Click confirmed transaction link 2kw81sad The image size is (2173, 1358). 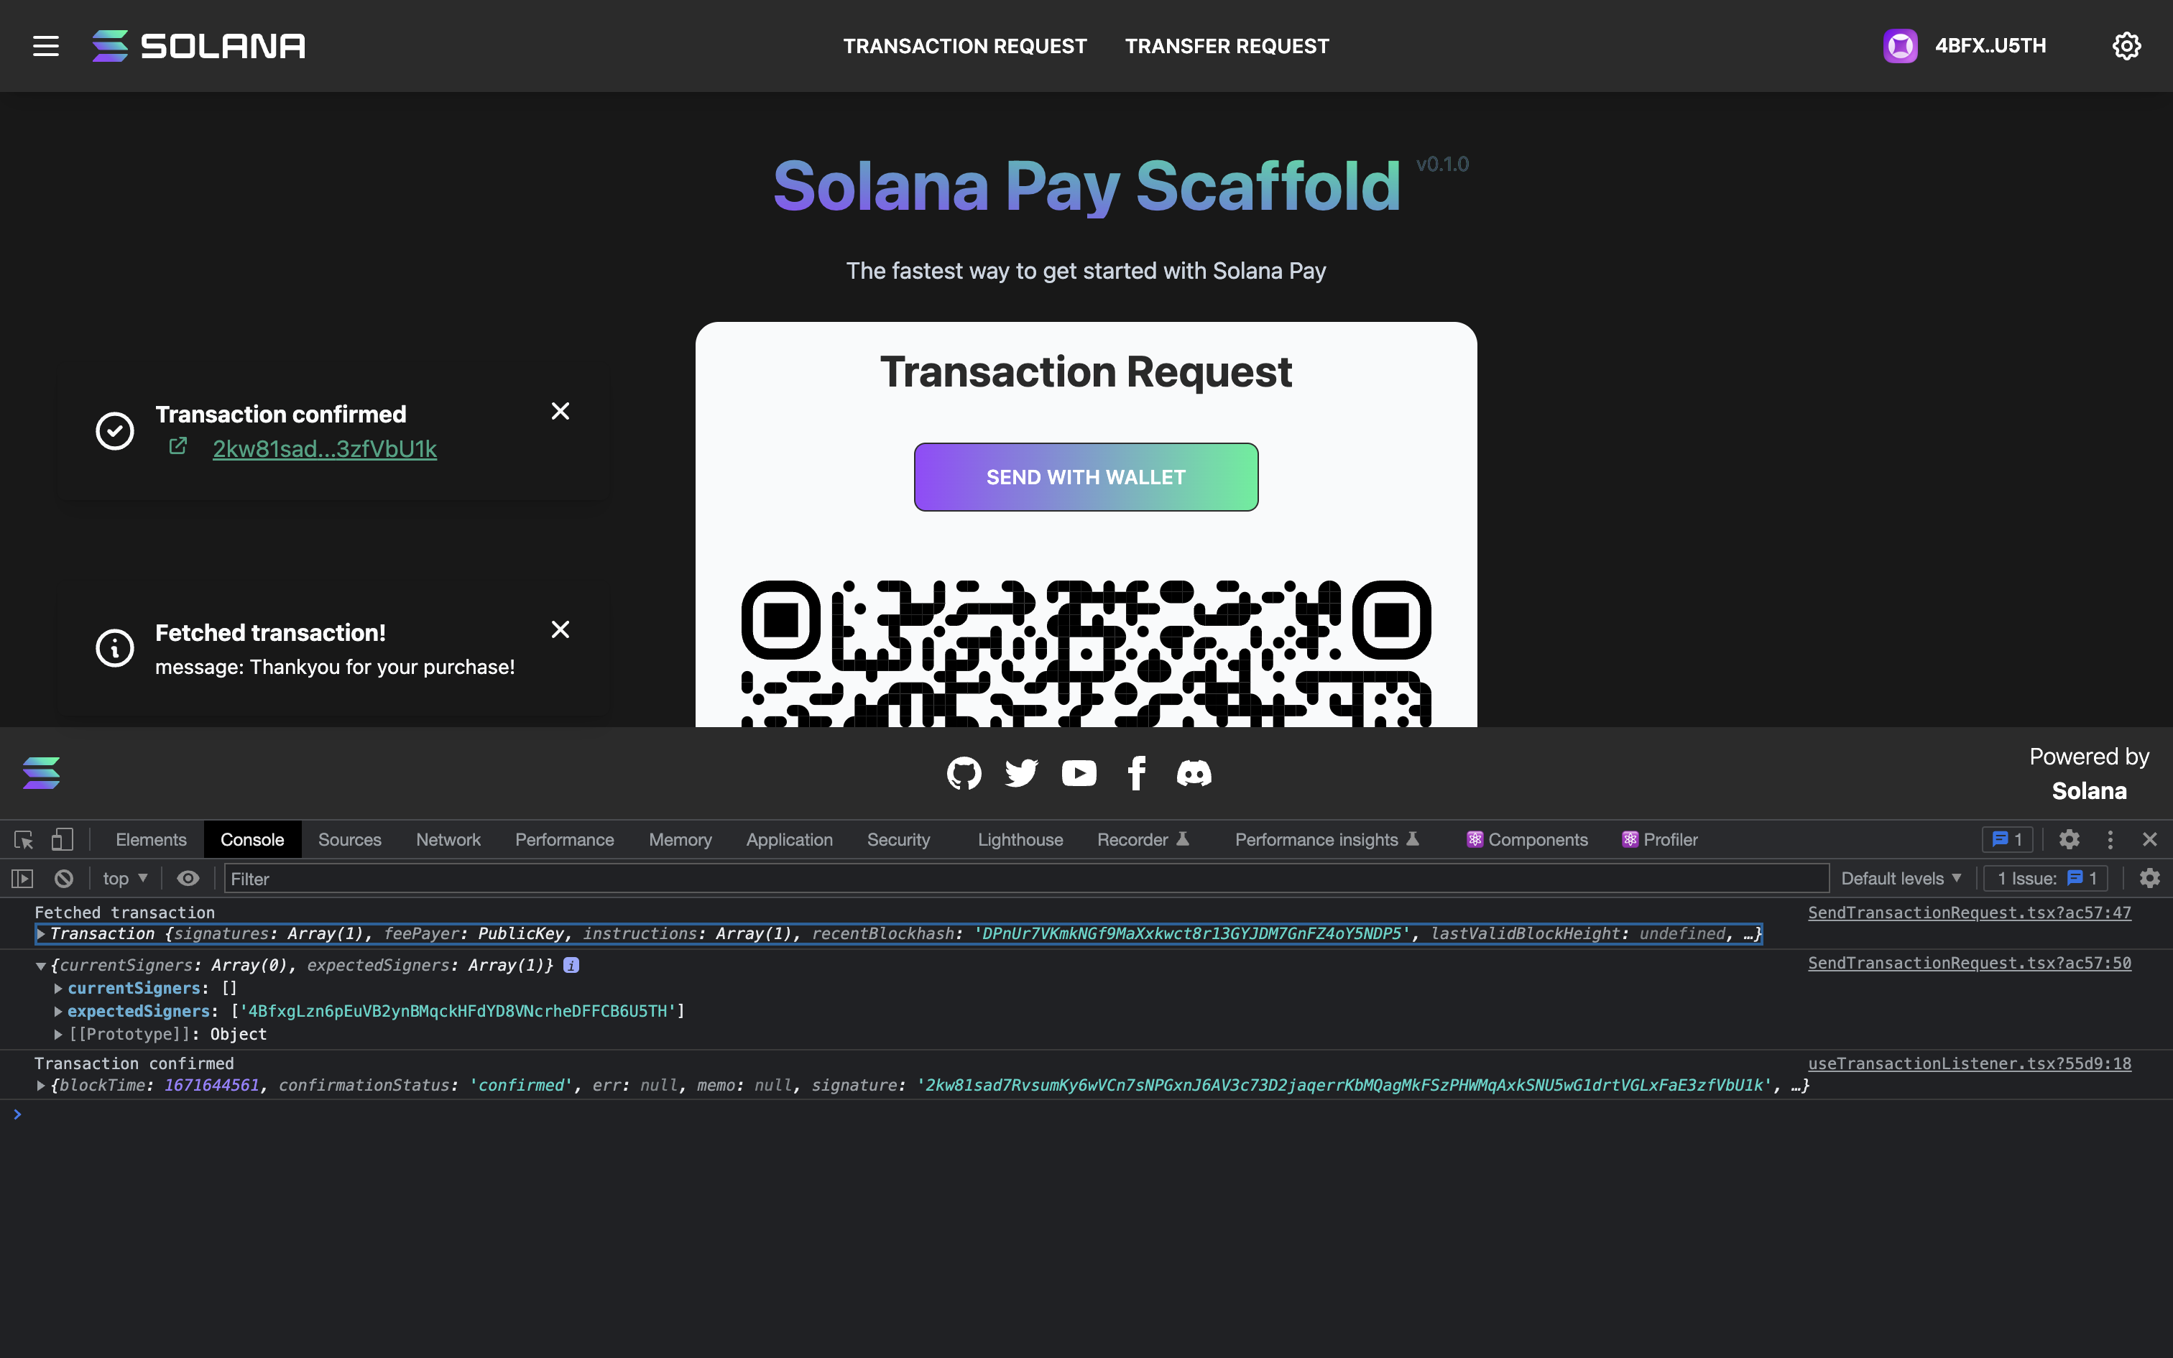324,448
